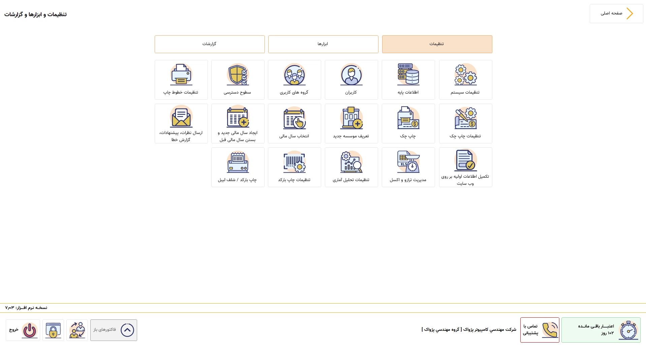Click company name (شرکت مهندسی کامپیوتر پژواک) text

click(469, 329)
